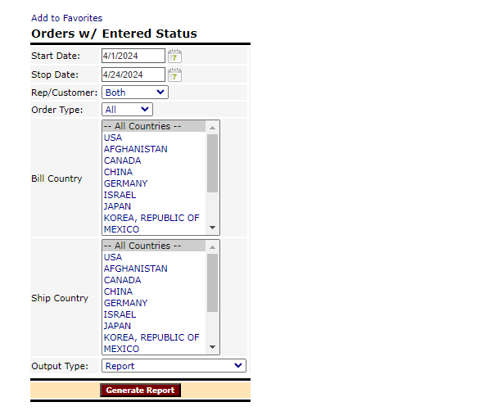Open the Start Date calendar picker

tap(174, 56)
